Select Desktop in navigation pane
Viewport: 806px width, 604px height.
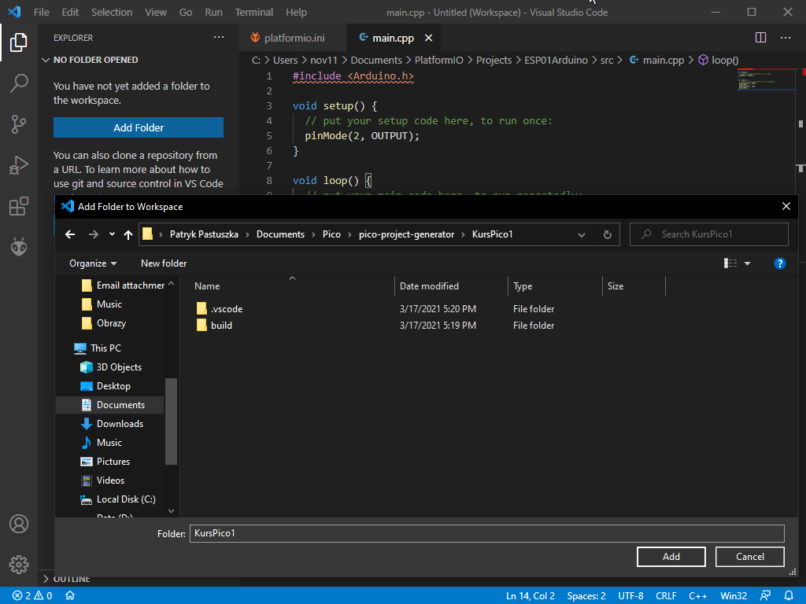point(113,386)
